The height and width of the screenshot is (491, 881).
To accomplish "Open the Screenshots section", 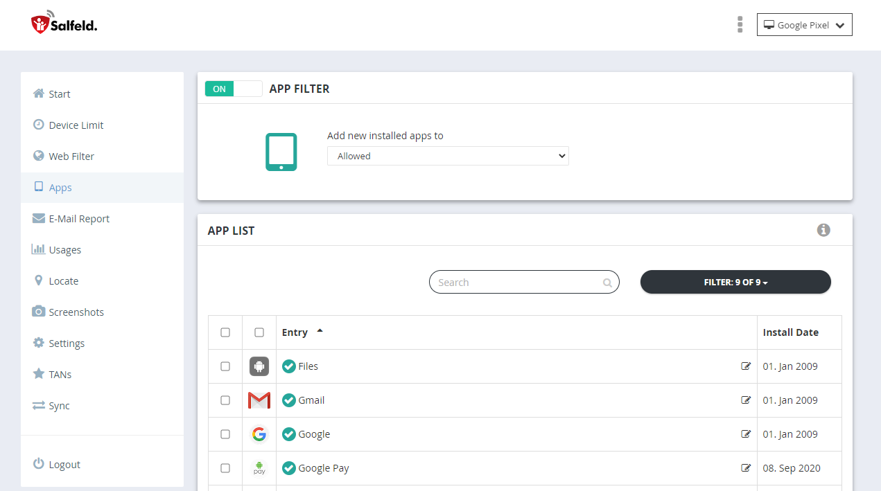I will (75, 312).
